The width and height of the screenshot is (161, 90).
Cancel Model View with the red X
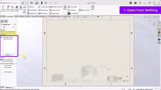4,27
